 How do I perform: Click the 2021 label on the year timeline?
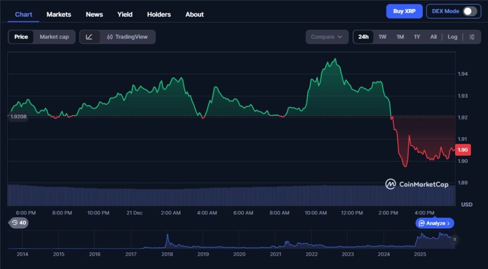[x=275, y=254]
